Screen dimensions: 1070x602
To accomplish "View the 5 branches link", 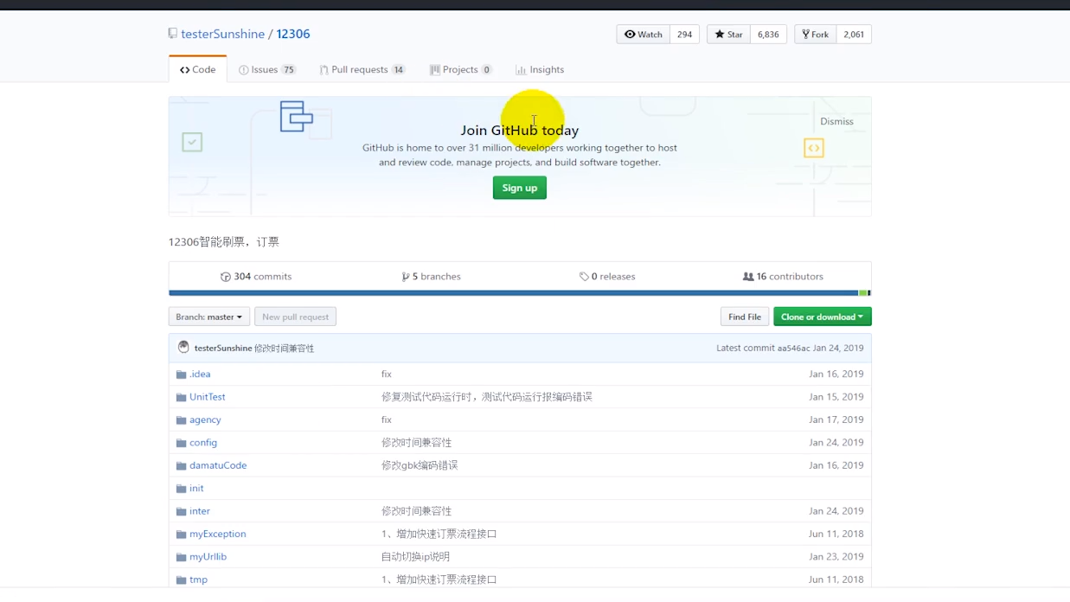I will click(431, 277).
